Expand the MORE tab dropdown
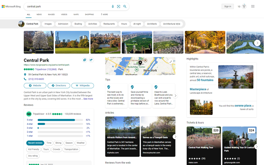Viewport: 264px width, 165px height. coord(104,14)
